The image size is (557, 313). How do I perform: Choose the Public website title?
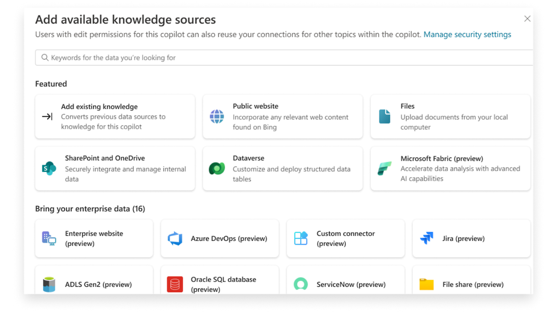coord(255,106)
